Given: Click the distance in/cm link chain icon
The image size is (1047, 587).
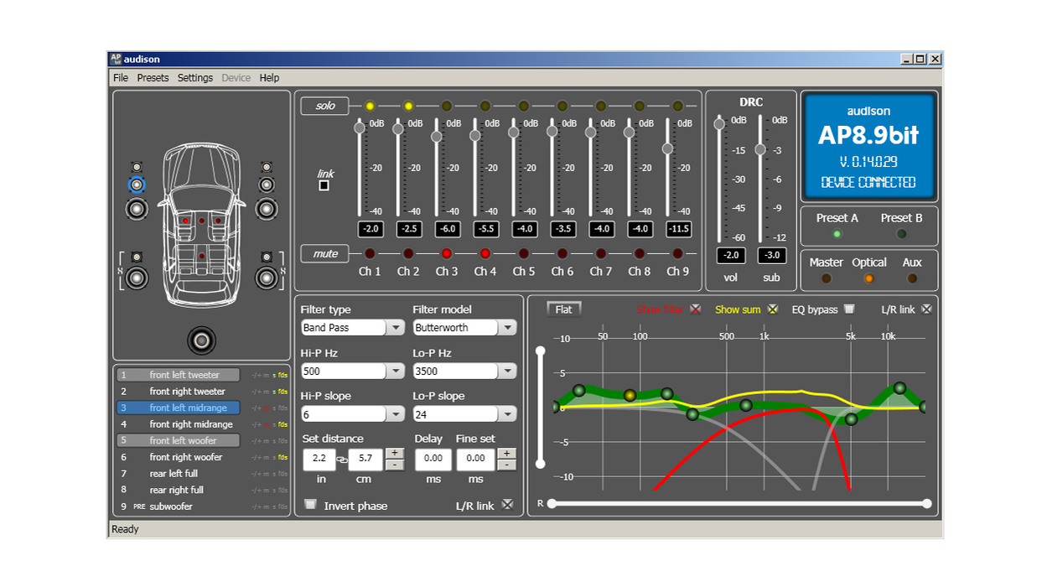Looking at the screenshot, I should [x=342, y=460].
